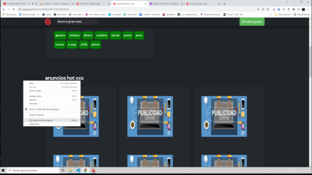Choose Traducir a español in context menu

52,115
